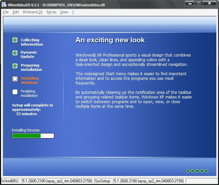Click the green Collecting information step indicator
The image size is (219, 185).
tap(15, 40)
